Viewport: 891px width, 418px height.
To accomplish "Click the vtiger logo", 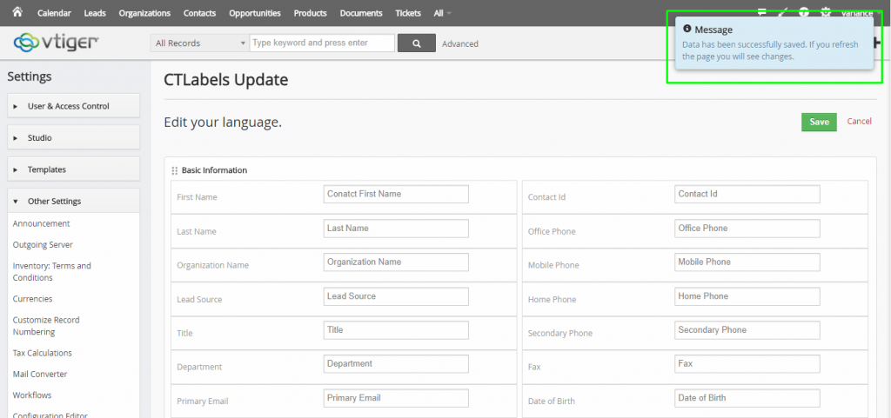I will [x=57, y=42].
